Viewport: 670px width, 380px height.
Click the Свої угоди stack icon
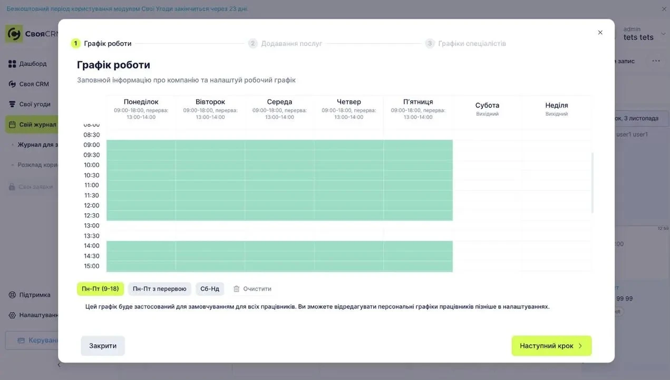[x=12, y=104]
